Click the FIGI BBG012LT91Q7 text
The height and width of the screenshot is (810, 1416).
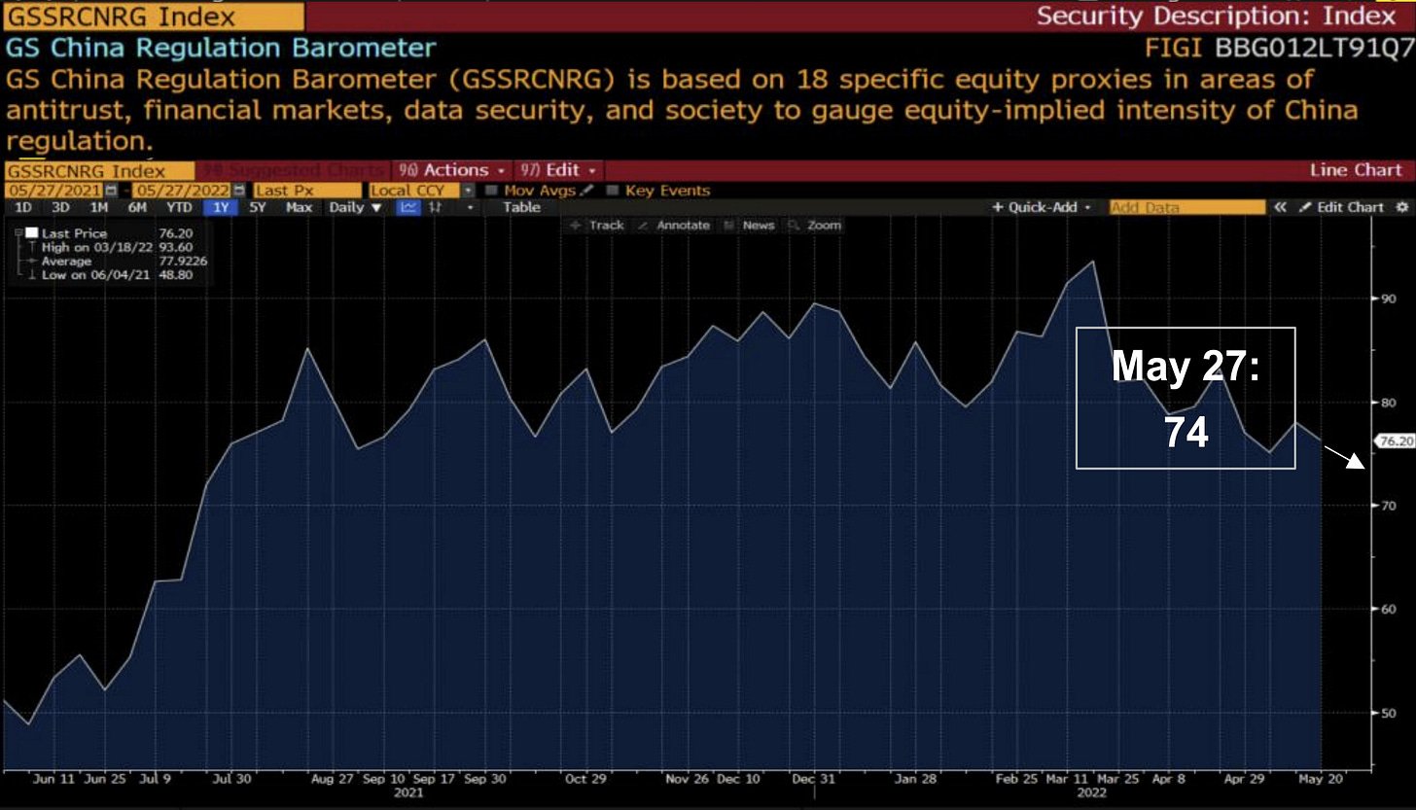click(x=1280, y=48)
